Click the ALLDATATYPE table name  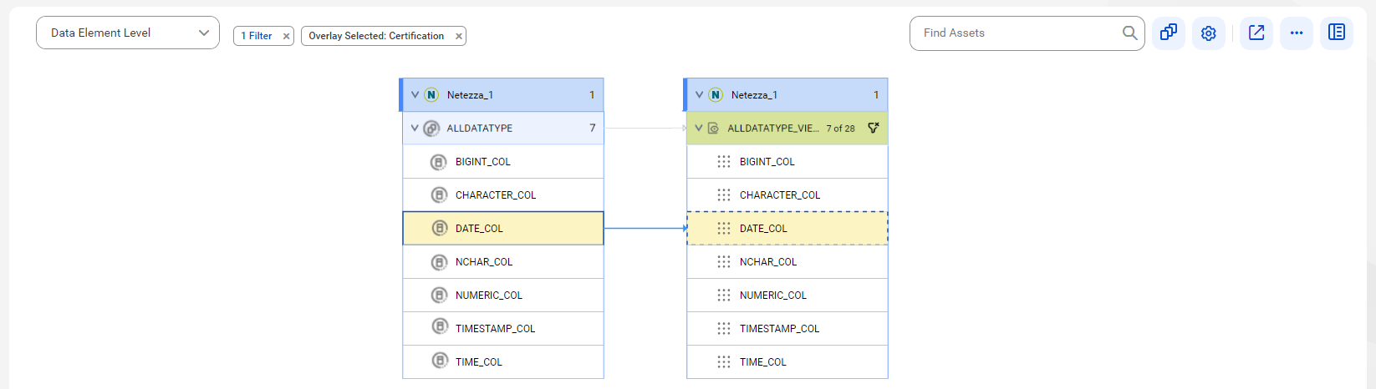[x=480, y=129]
